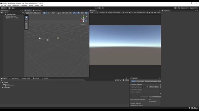Toggle scene lighting bulb in Scene toolbar
This screenshot has height=111, width=199.
pos(67,13)
